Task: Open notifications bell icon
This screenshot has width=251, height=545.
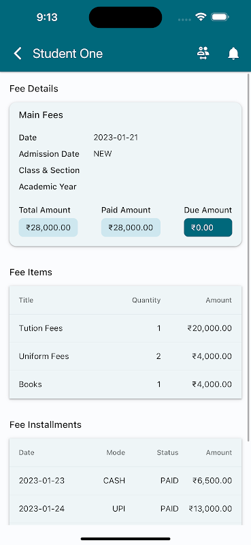Action: [233, 54]
